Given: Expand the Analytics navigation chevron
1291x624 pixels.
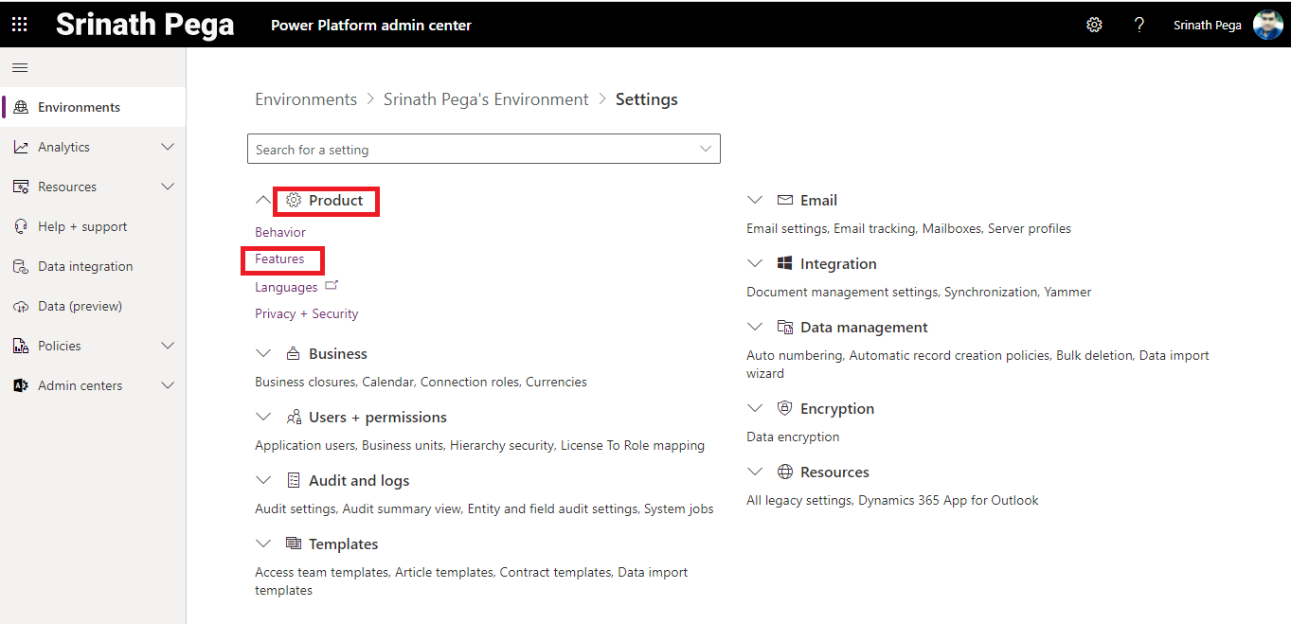Looking at the screenshot, I should click(168, 147).
